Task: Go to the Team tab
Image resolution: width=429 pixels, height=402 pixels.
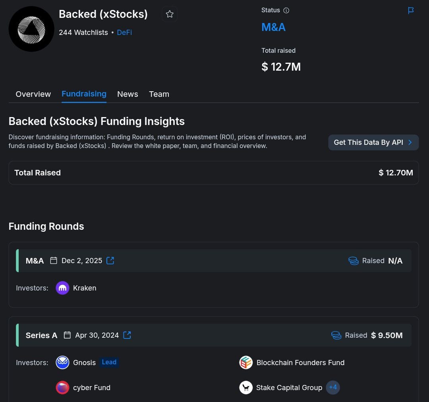Action: click(159, 94)
